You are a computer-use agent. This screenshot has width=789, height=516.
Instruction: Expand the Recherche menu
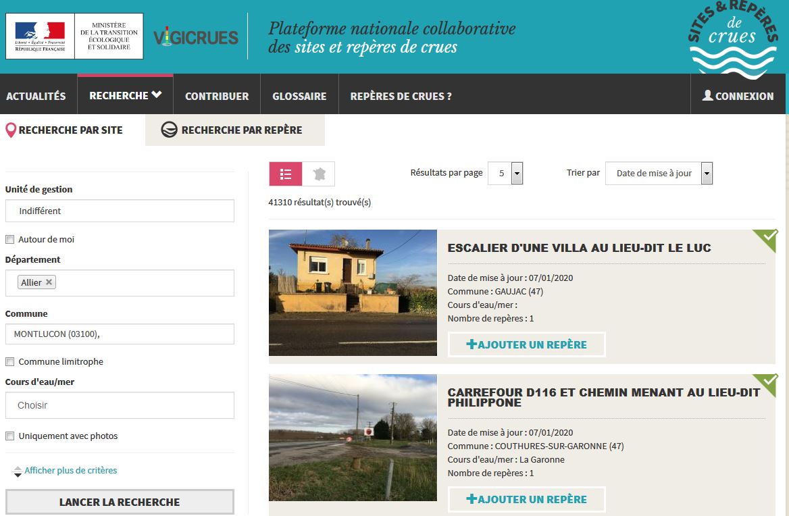coord(125,95)
